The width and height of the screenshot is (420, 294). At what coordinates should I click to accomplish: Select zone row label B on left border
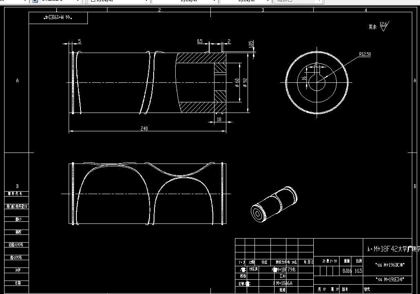coord(18,186)
